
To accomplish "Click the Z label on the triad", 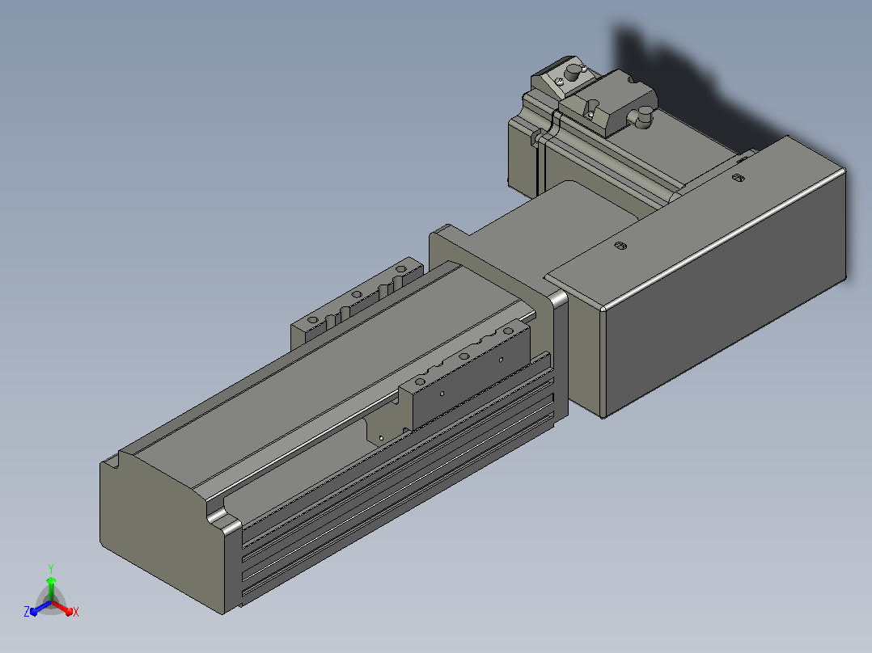I will pos(26,612).
